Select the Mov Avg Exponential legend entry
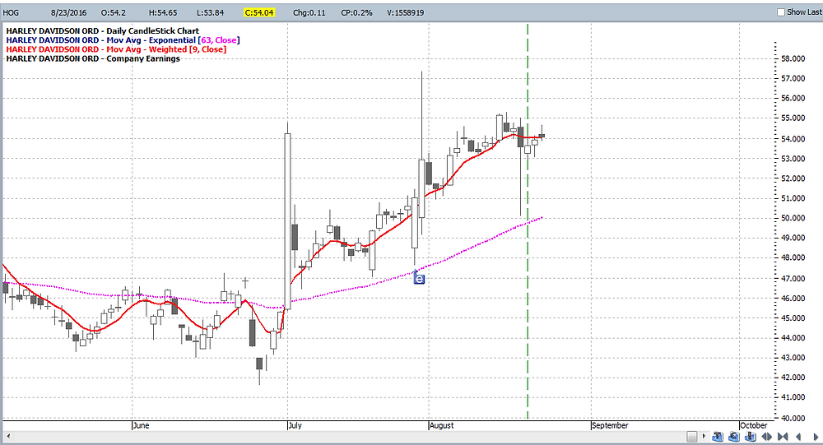823x445 pixels. point(123,39)
